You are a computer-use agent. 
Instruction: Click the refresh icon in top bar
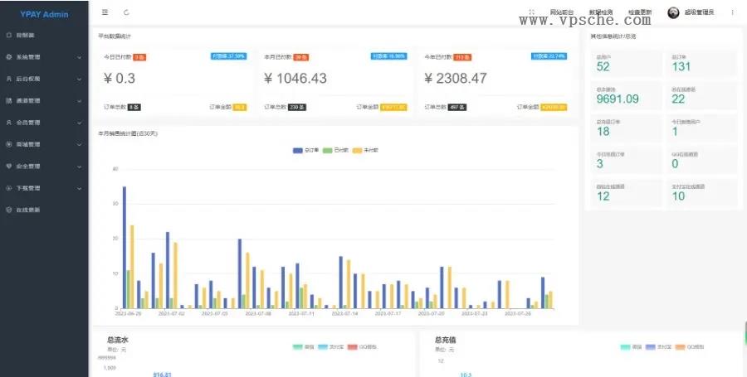pos(126,12)
